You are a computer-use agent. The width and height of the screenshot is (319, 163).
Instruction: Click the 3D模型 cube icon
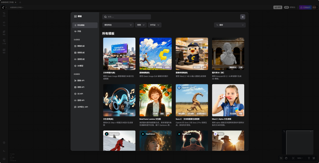point(75,66)
